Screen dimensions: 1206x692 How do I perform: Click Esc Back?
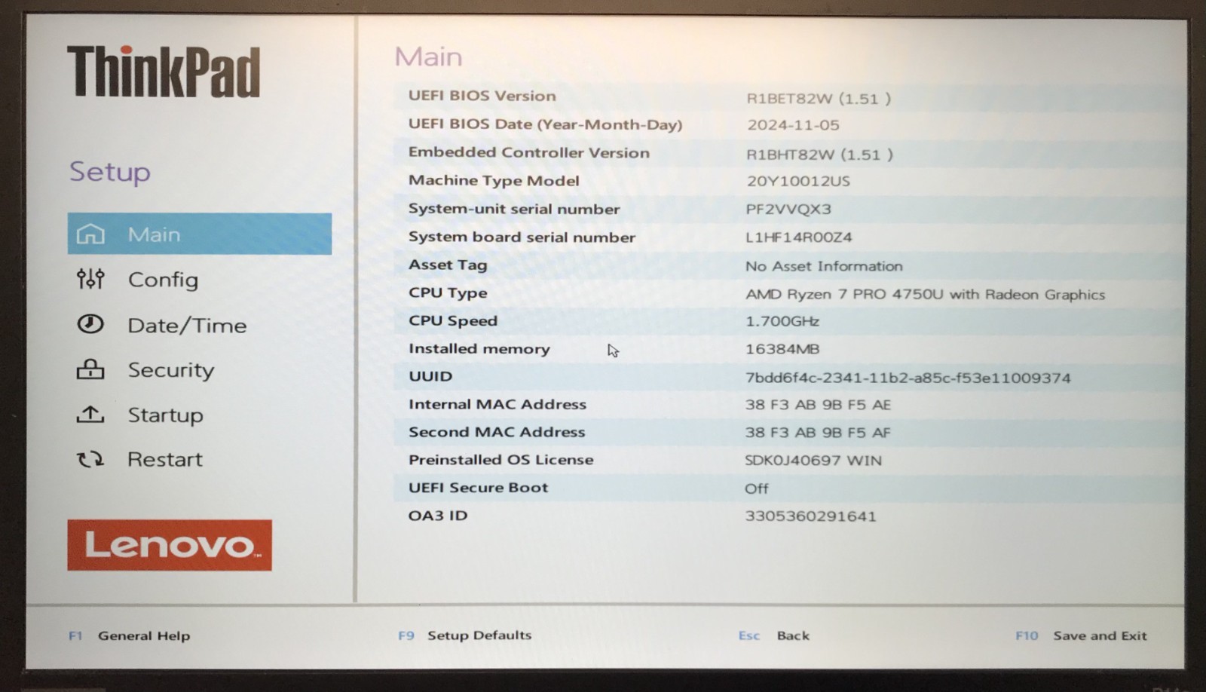pyautogui.click(x=773, y=635)
